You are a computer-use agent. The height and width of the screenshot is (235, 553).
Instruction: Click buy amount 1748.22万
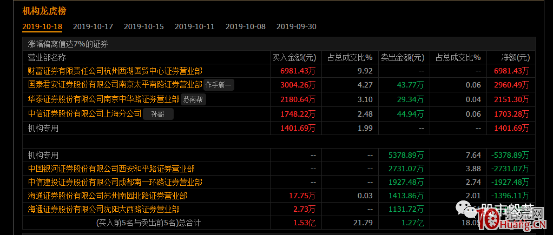298,114
